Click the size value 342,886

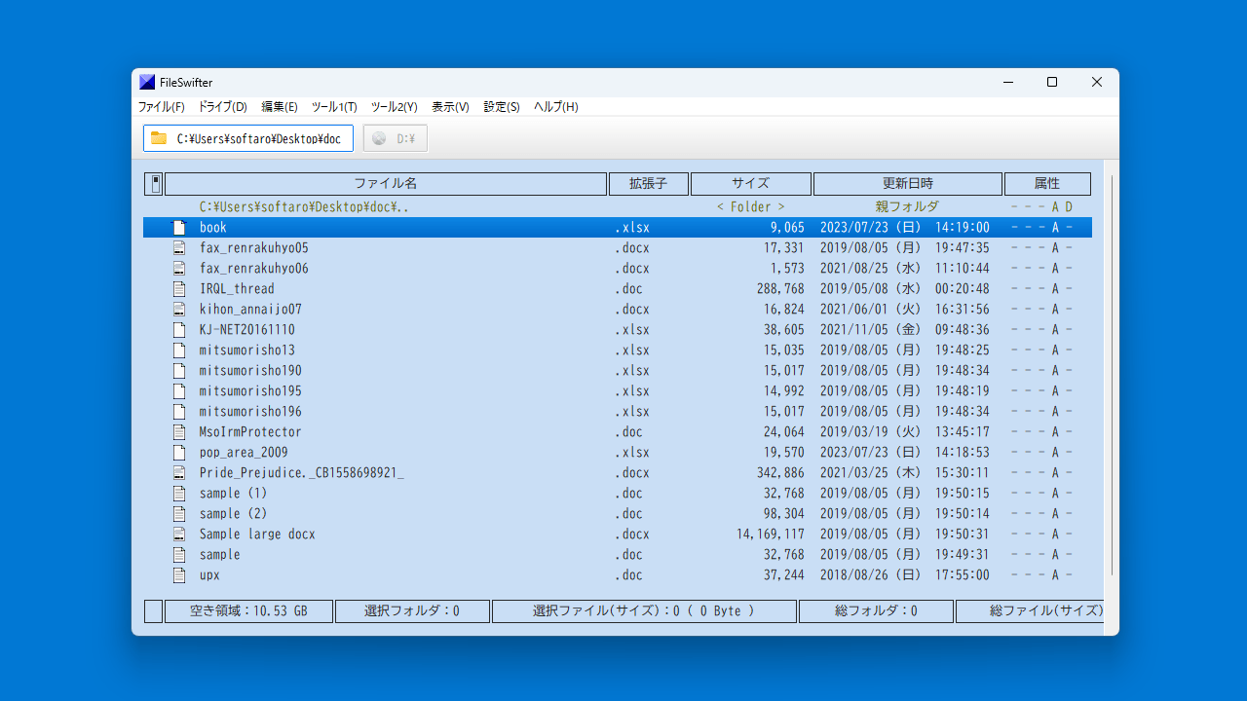[780, 472]
